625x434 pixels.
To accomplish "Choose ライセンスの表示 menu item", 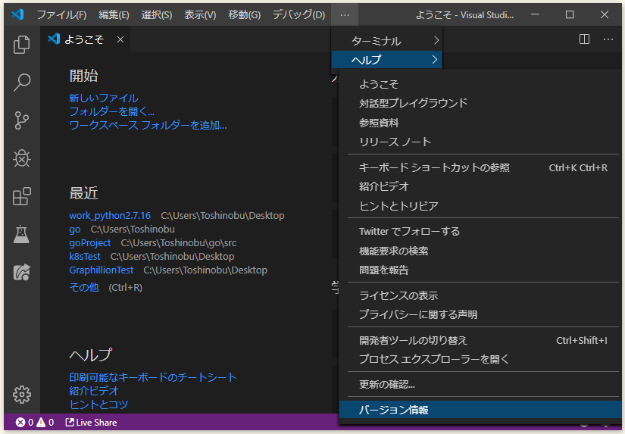I will click(x=480, y=295).
